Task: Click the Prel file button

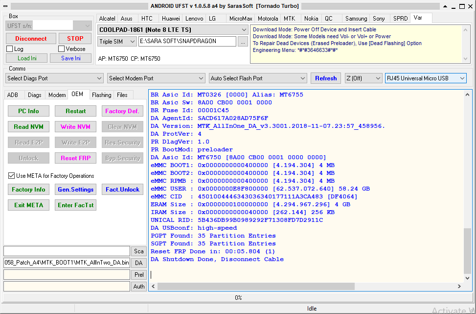Action: [x=139, y=274]
